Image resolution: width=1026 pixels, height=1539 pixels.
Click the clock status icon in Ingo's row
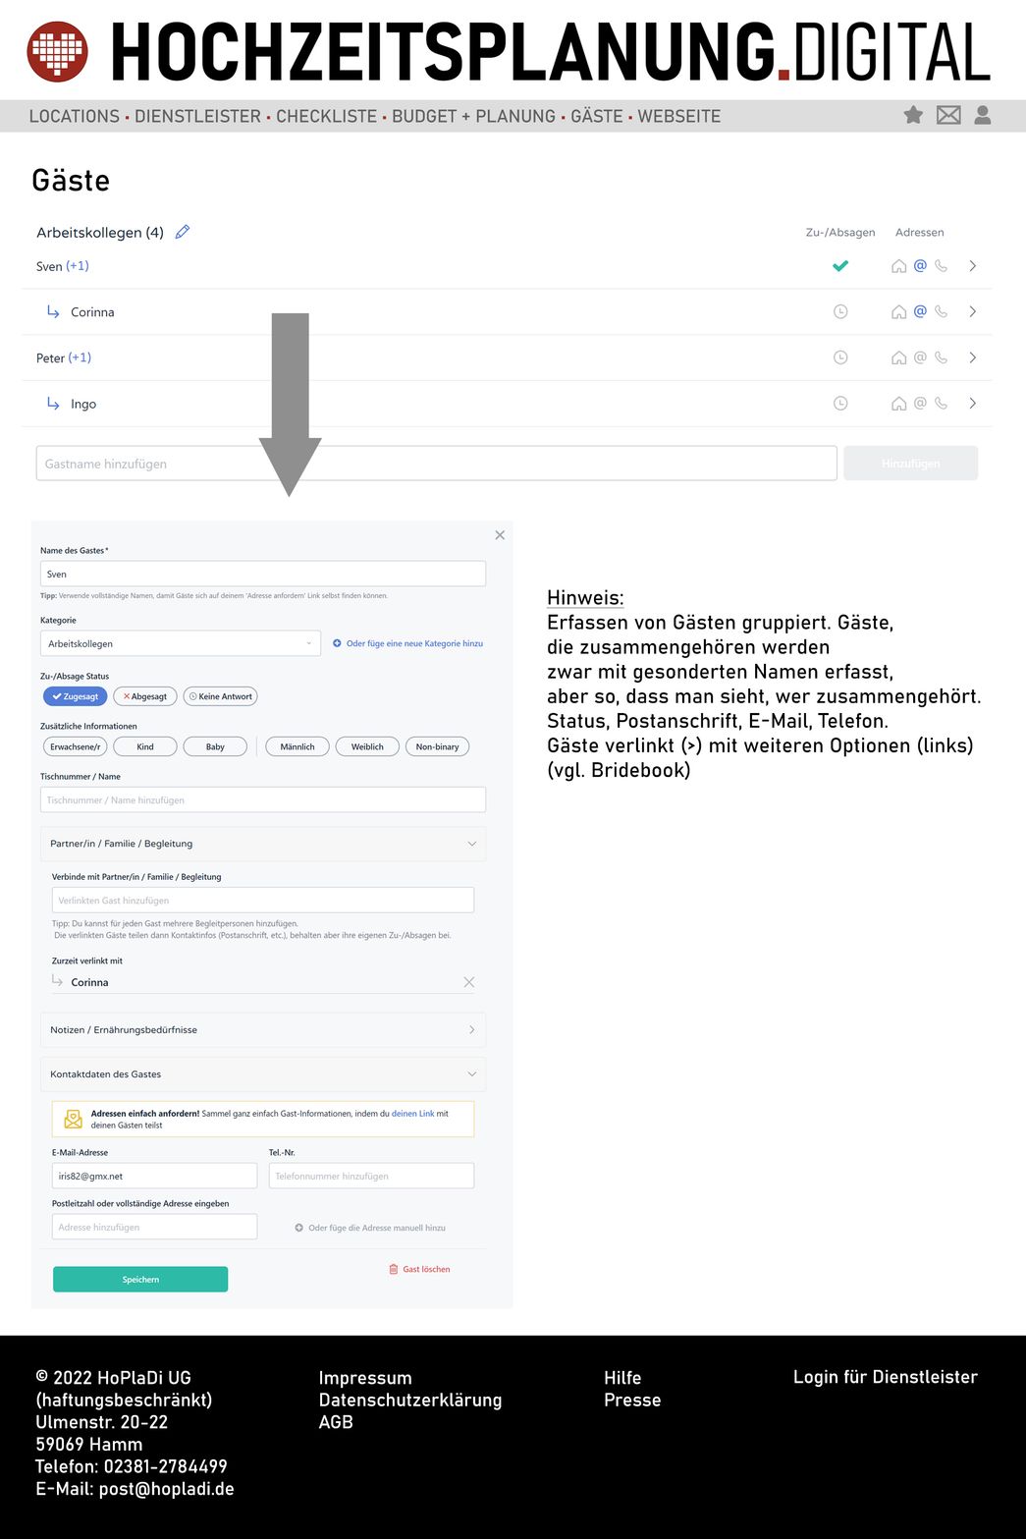click(840, 404)
